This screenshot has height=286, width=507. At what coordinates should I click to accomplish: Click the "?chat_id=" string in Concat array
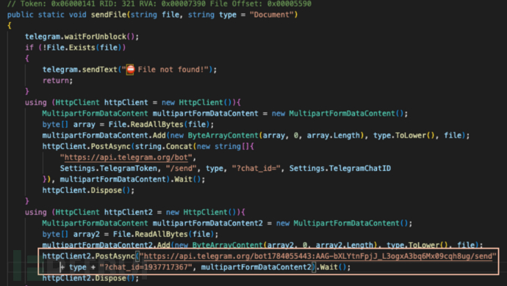pyautogui.click(x=256, y=168)
